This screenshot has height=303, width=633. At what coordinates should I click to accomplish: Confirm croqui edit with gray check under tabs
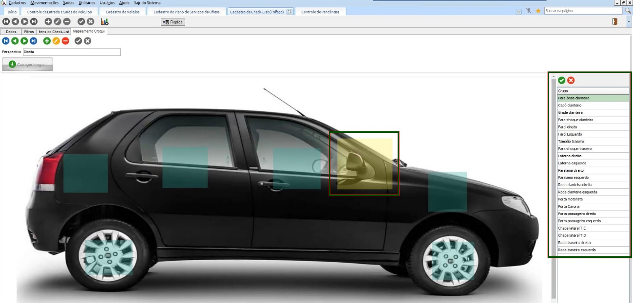coord(78,41)
